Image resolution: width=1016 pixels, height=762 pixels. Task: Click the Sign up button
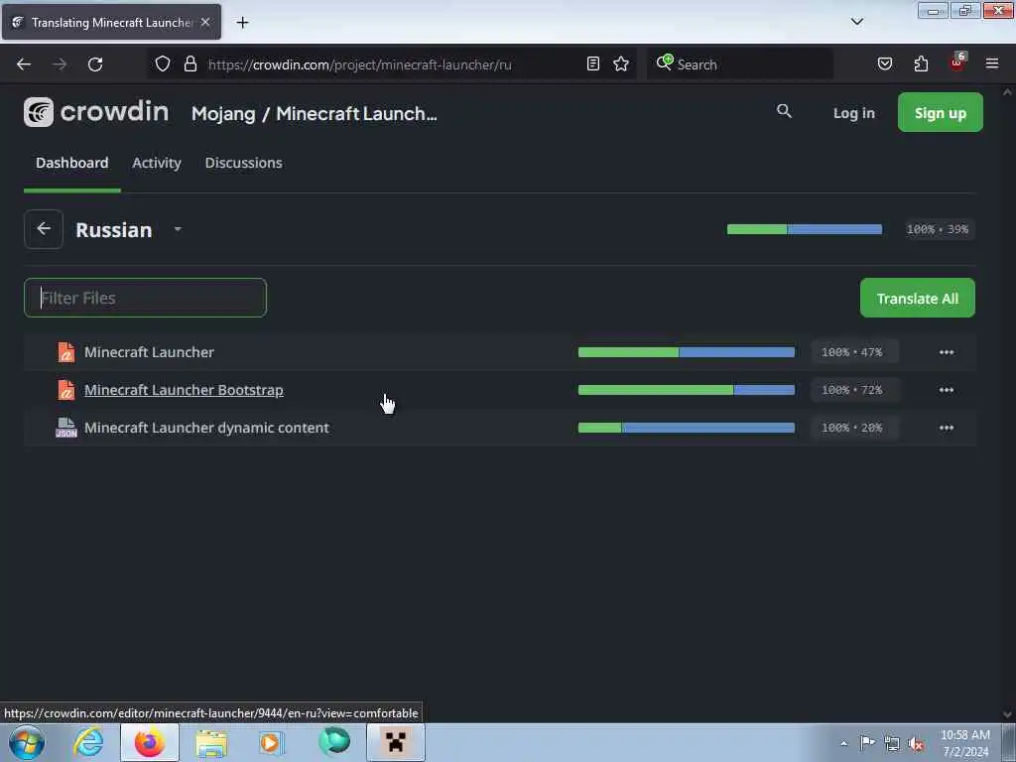[x=941, y=113]
